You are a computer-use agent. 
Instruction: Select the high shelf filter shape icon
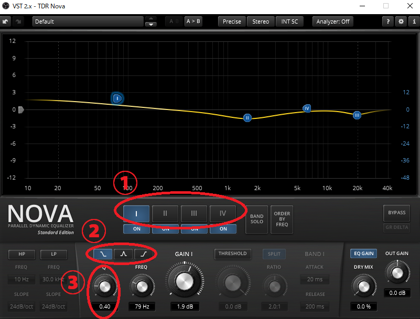click(144, 254)
